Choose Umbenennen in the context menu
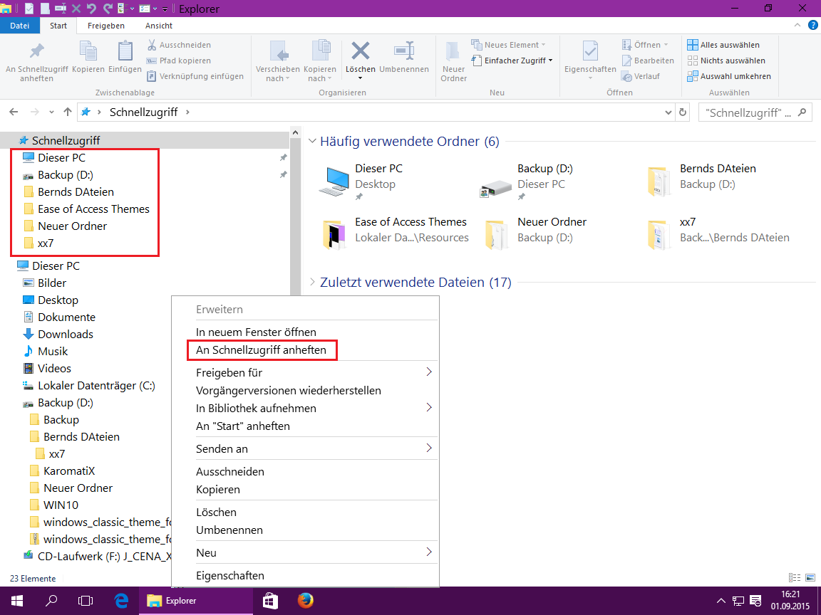The height and width of the screenshot is (615, 821). pos(229,530)
